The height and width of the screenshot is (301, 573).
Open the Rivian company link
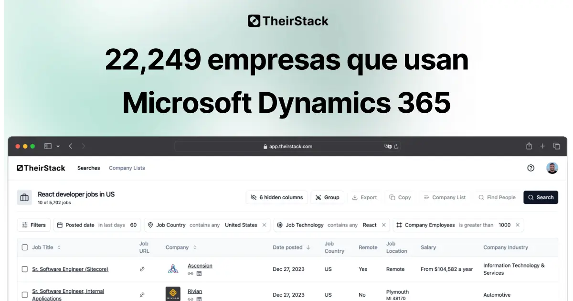(x=195, y=291)
